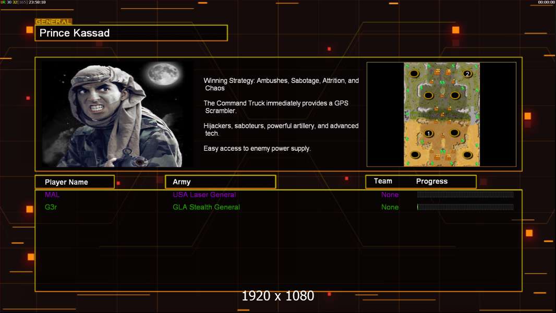Select player name MAL
This screenshot has height=313, width=556.
click(x=52, y=195)
